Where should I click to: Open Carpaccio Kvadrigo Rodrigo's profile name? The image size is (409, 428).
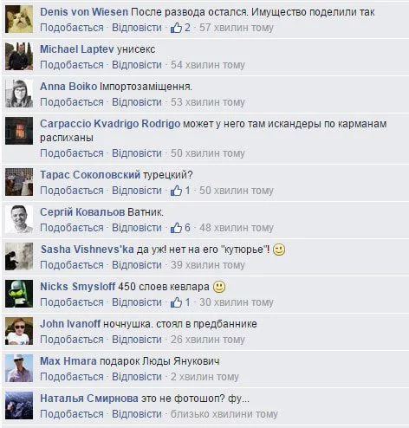click(x=110, y=124)
